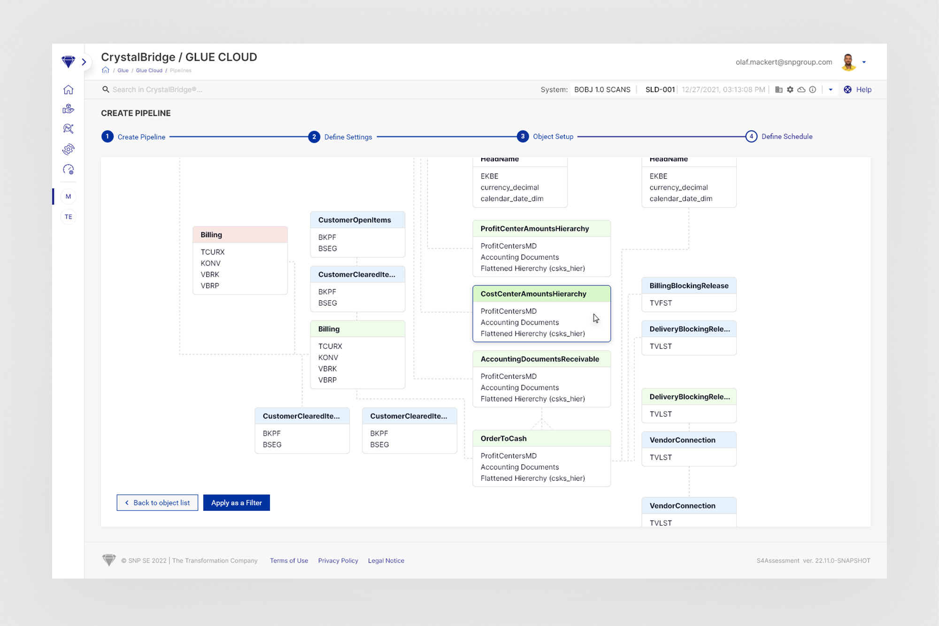This screenshot has width=939, height=626.
Task: Expand the system bar dropdown caret
Action: point(831,90)
